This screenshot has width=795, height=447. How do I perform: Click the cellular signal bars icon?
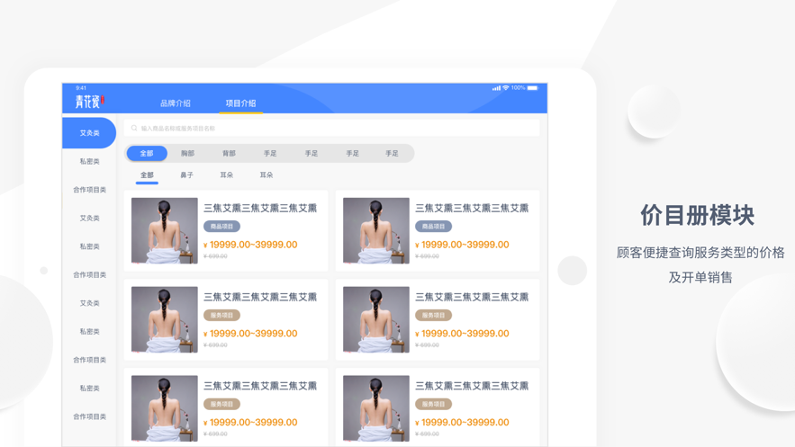click(496, 88)
